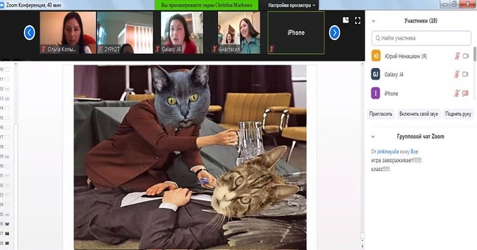Click muted microphone icon for iPhone participant
This screenshot has height=250, width=477.
pos(457,93)
